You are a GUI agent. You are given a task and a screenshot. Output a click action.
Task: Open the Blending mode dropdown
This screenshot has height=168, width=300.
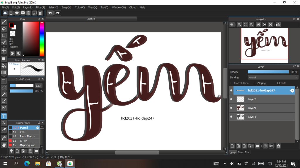[x=273, y=78]
